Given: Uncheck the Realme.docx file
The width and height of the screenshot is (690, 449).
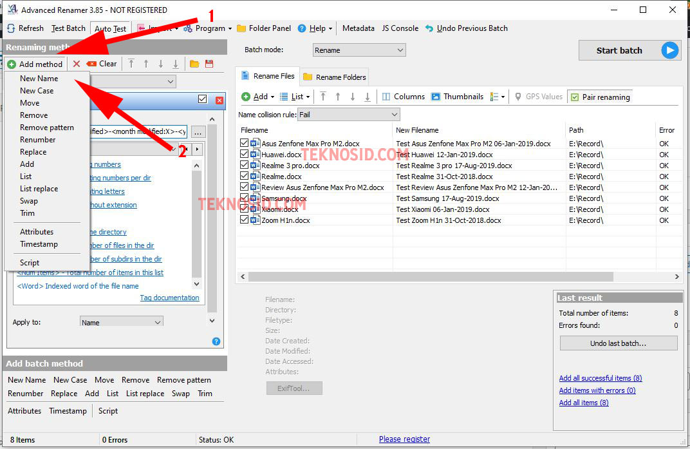Looking at the screenshot, I should (244, 177).
